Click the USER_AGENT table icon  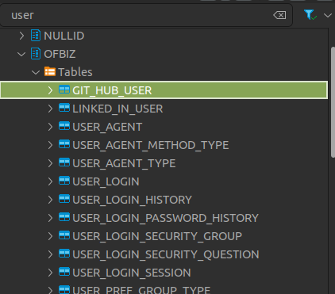[x=64, y=126]
